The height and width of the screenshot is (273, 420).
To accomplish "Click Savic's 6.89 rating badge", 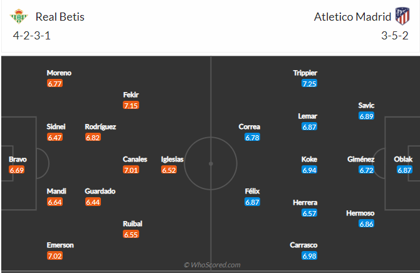I will (x=367, y=116).
